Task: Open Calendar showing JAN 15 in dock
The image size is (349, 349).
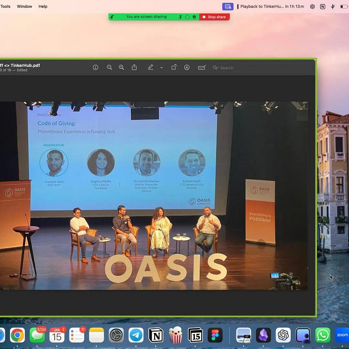Action: [57, 335]
